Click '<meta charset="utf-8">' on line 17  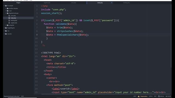pos(61,63)
